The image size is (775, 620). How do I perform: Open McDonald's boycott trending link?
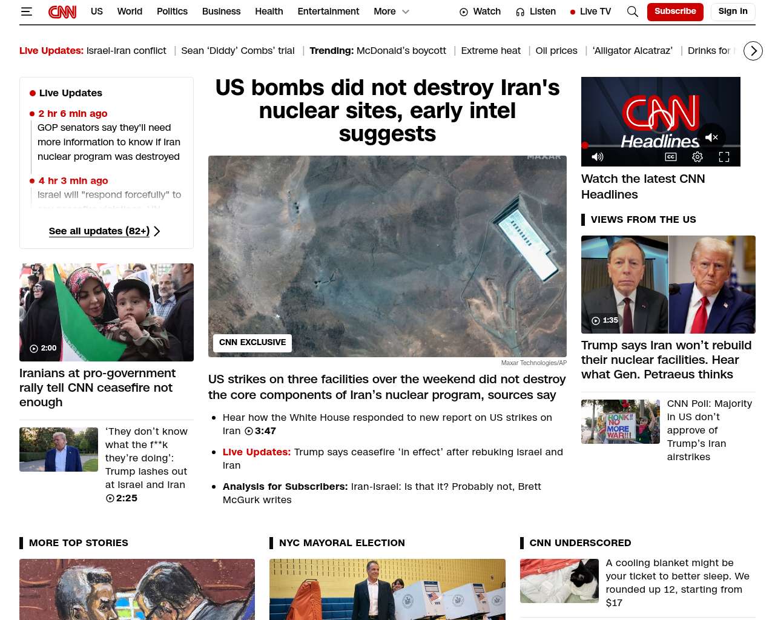coord(401,51)
